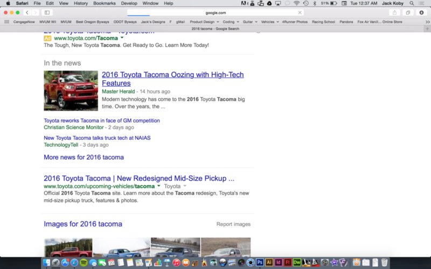Open the Pandora bookmark
The image size is (431, 269).
(x=346, y=22)
